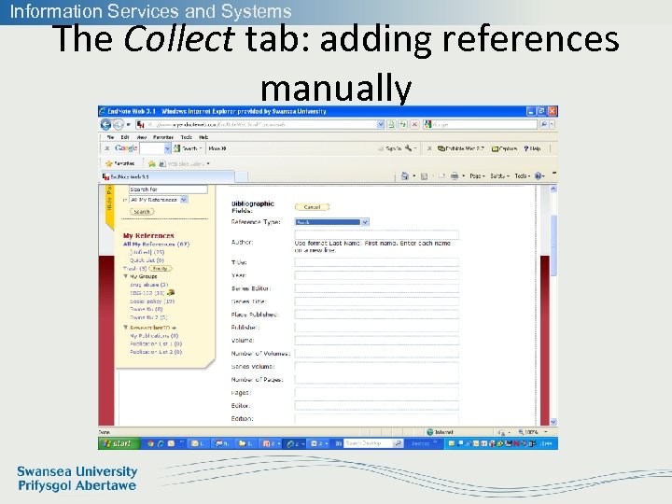Click the Empty trash button
The height and width of the screenshot is (504, 672).
click(160, 268)
